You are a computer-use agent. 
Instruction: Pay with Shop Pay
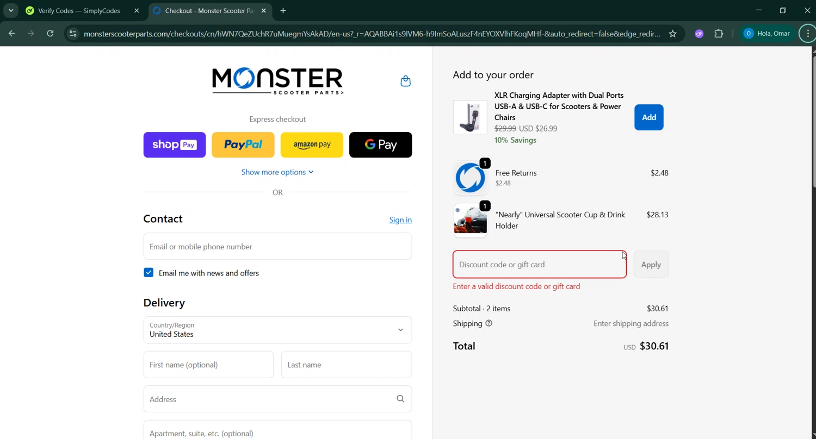(x=175, y=145)
